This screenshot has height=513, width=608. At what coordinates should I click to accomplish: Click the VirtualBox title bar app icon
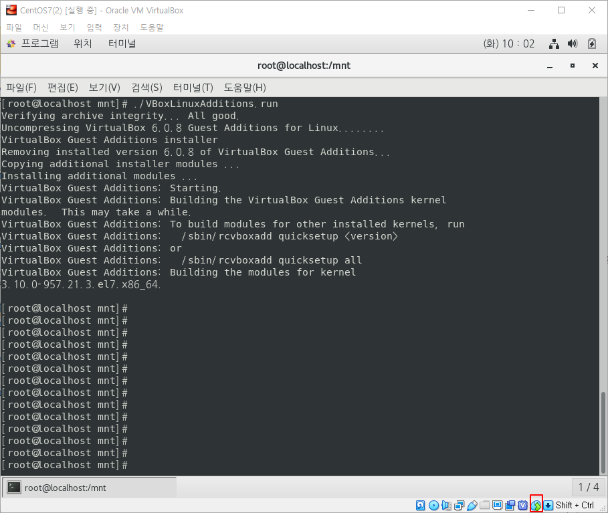click(x=11, y=10)
